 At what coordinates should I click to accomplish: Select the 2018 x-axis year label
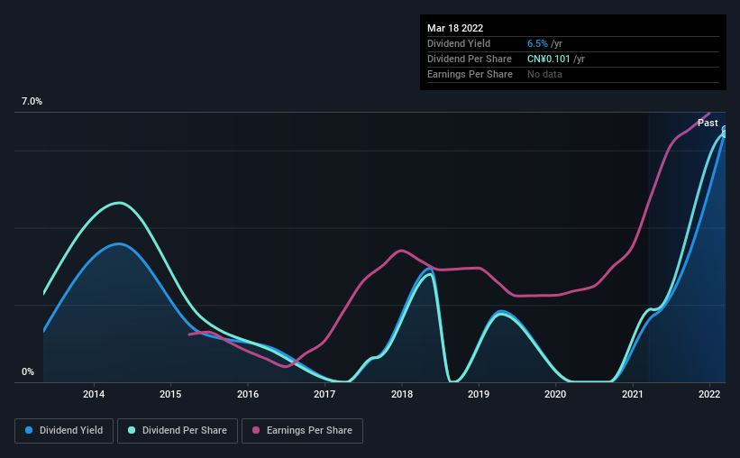point(402,394)
